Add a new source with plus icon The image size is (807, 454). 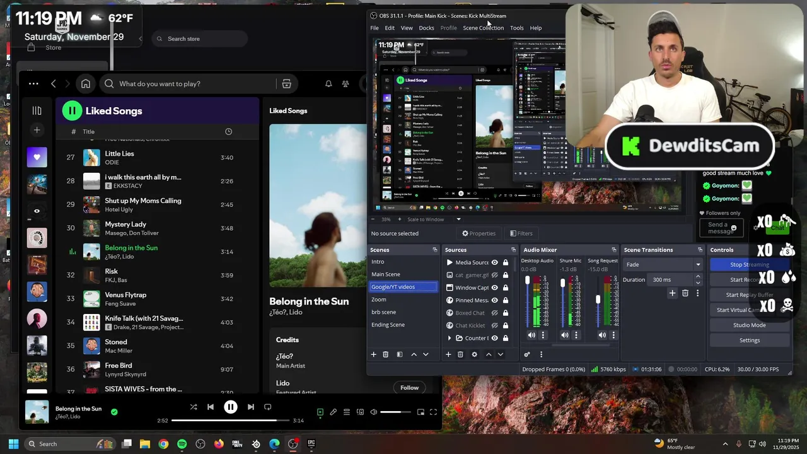[x=448, y=354]
